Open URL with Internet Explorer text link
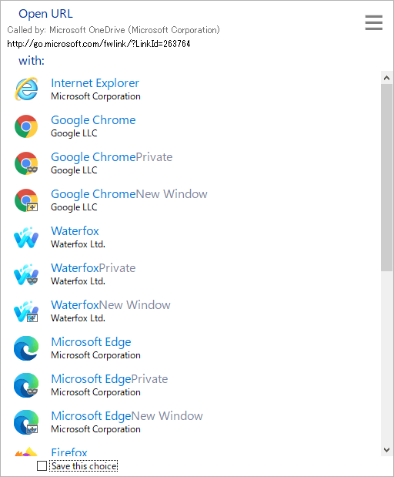394x477 pixels. point(95,82)
